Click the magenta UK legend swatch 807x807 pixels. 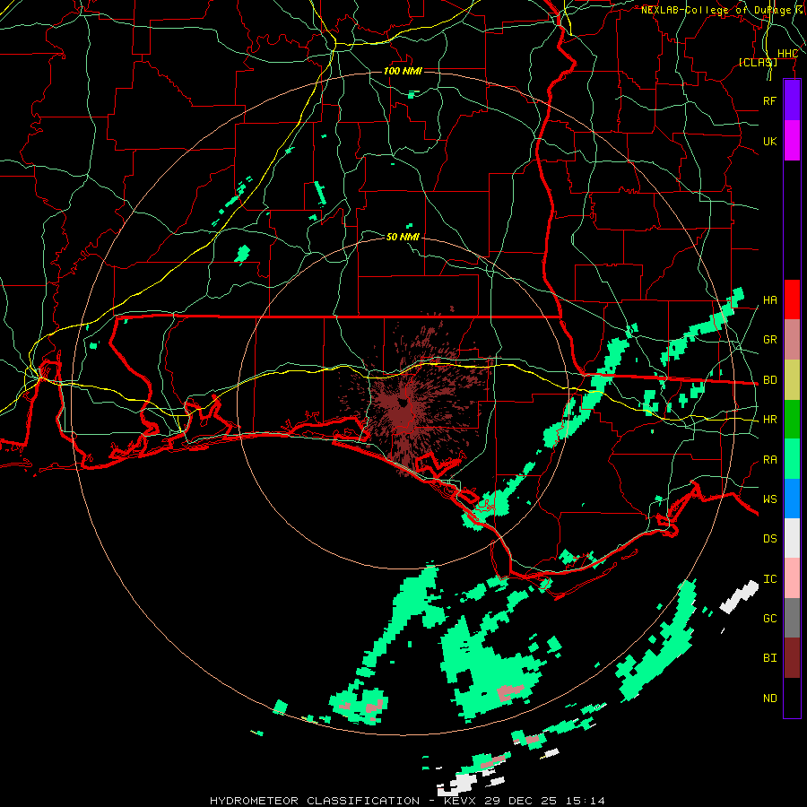pyautogui.click(x=792, y=141)
